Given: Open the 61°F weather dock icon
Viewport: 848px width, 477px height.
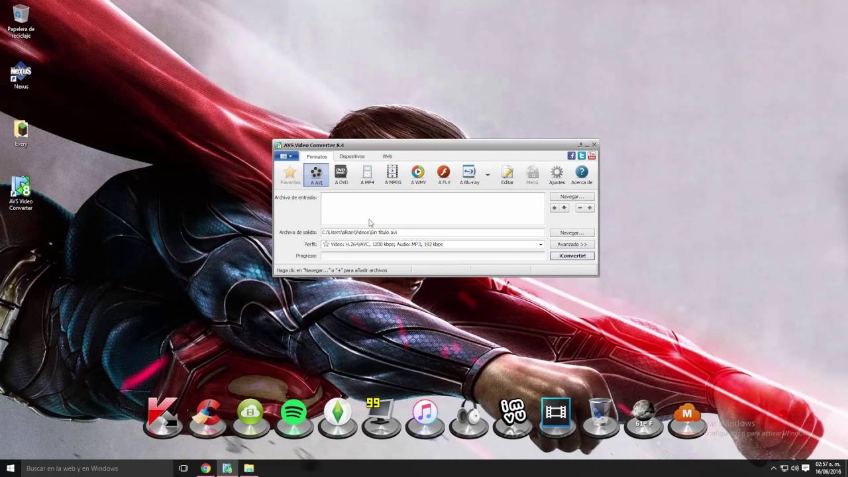Looking at the screenshot, I should (x=644, y=417).
